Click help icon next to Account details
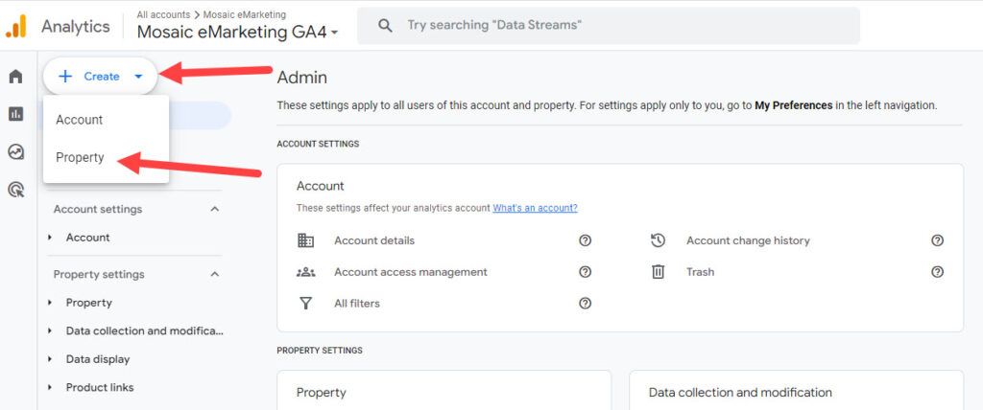983x410 pixels. (x=585, y=240)
